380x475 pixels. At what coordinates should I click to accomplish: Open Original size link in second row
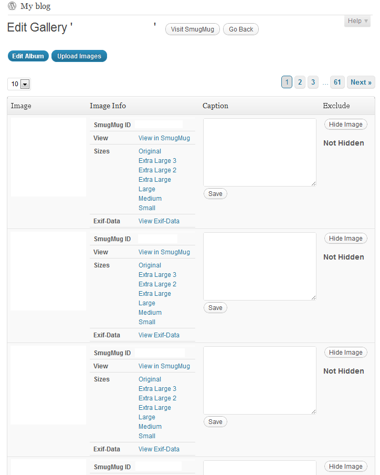(150, 265)
